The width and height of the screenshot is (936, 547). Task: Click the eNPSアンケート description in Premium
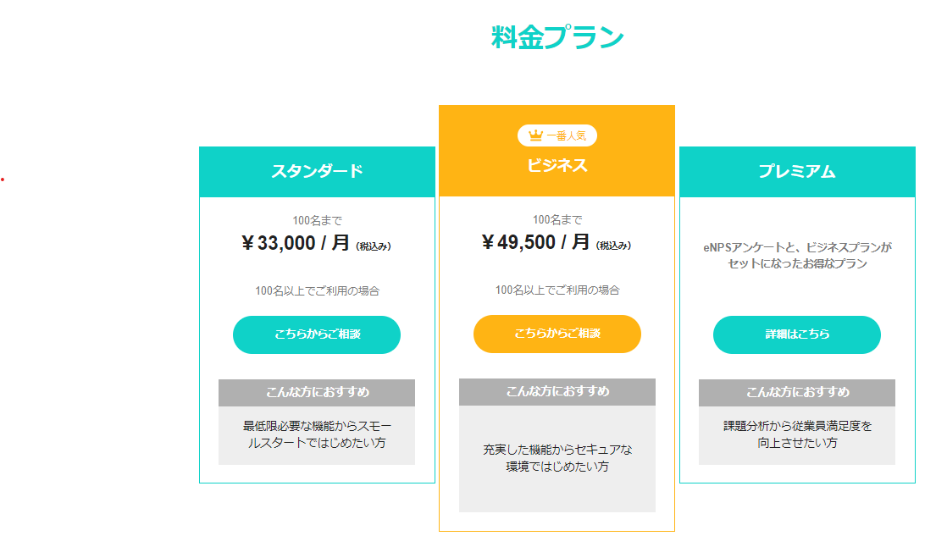[x=797, y=256]
